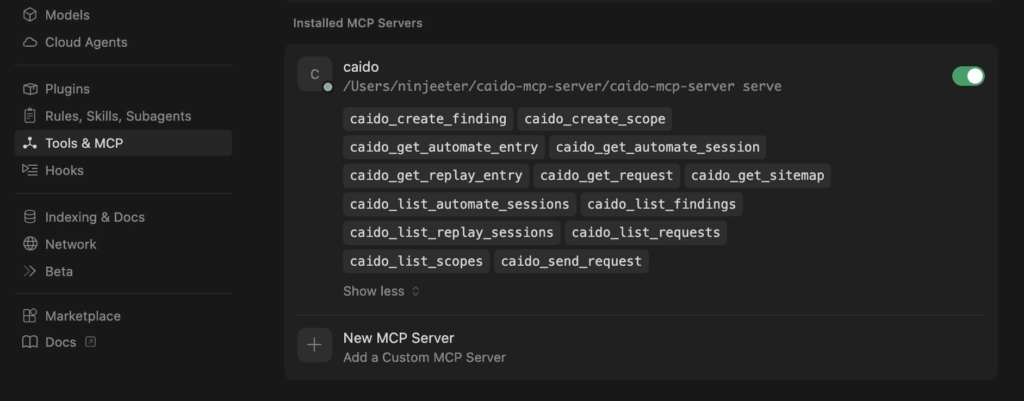Viewport: 1024px width, 401px height.
Task: Click the Rules, Skills, Subagents clipboard icon
Action: (30, 116)
